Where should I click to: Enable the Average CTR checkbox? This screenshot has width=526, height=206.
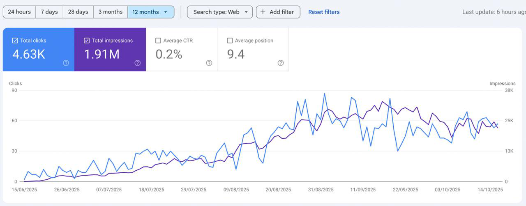pos(158,41)
